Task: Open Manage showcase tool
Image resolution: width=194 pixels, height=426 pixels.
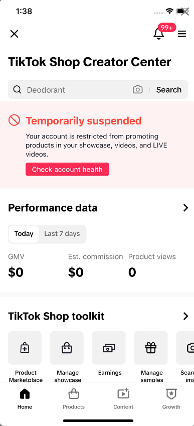Action: tap(67, 348)
